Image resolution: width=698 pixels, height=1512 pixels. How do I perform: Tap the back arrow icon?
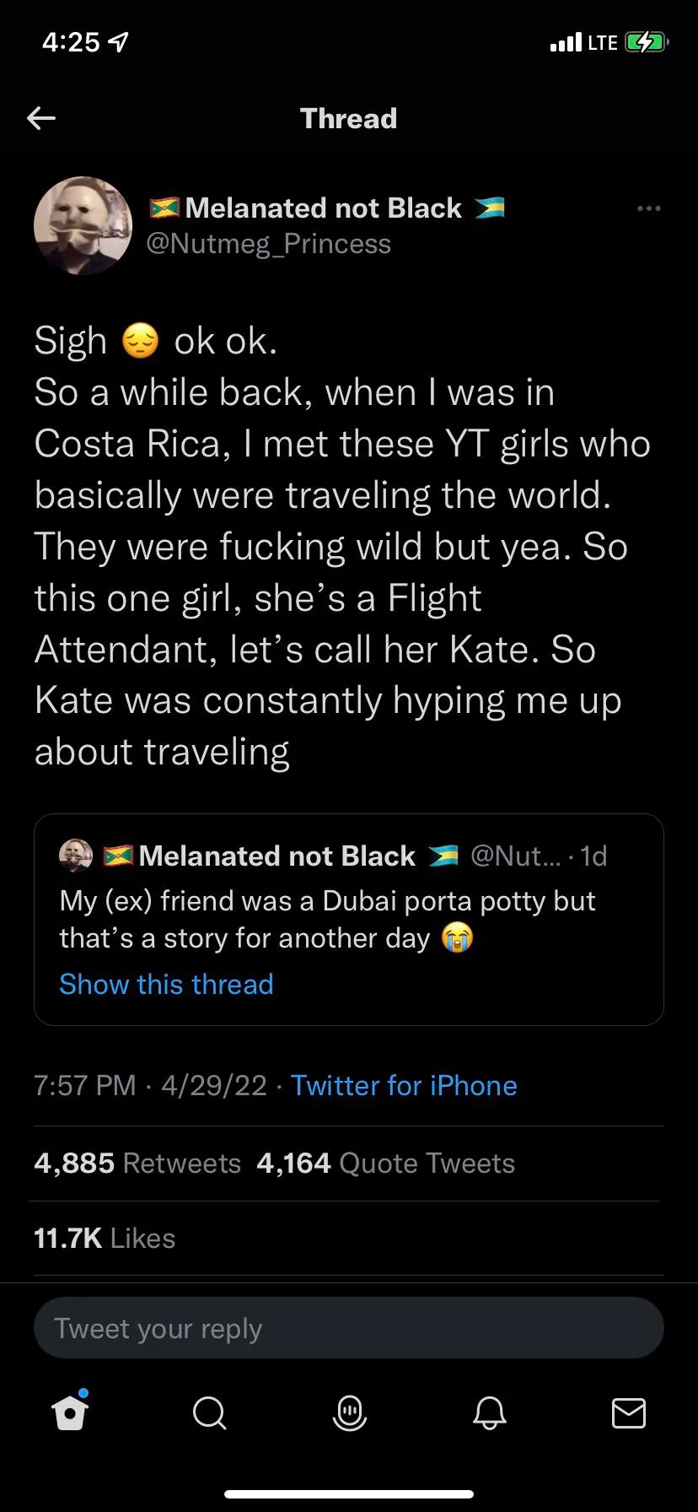click(x=41, y=118)
